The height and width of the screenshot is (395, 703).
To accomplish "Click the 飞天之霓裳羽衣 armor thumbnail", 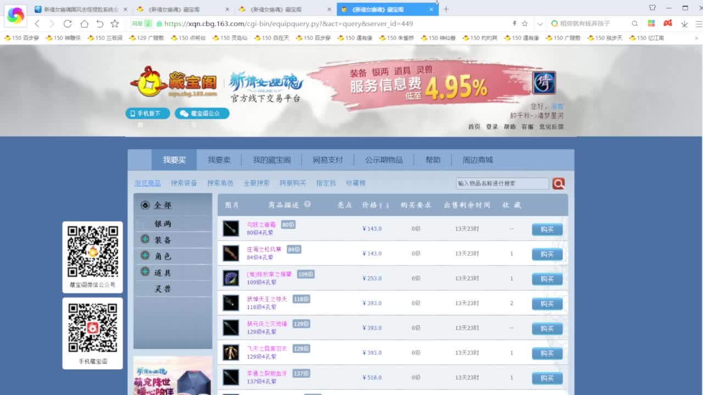I will (x=231, y=353).
